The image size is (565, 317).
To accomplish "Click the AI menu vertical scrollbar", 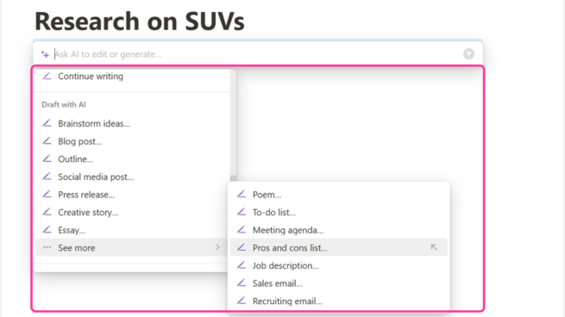I will (x=234, y=124).
